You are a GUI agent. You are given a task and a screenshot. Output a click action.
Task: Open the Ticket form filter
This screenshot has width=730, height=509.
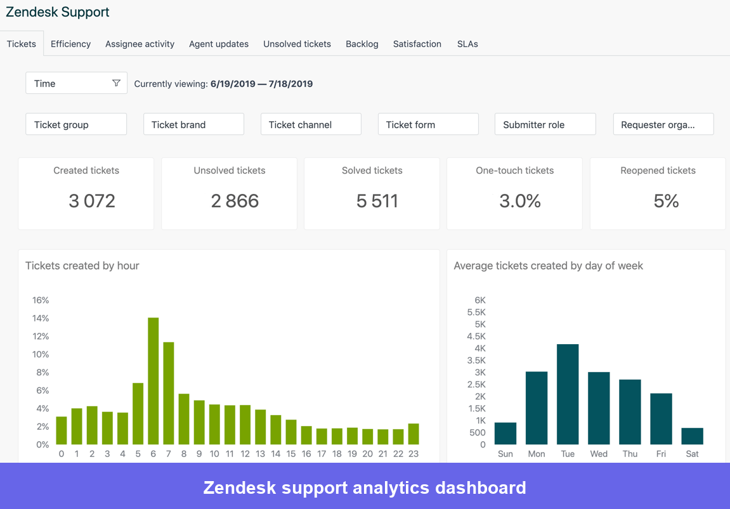point(428,124)
